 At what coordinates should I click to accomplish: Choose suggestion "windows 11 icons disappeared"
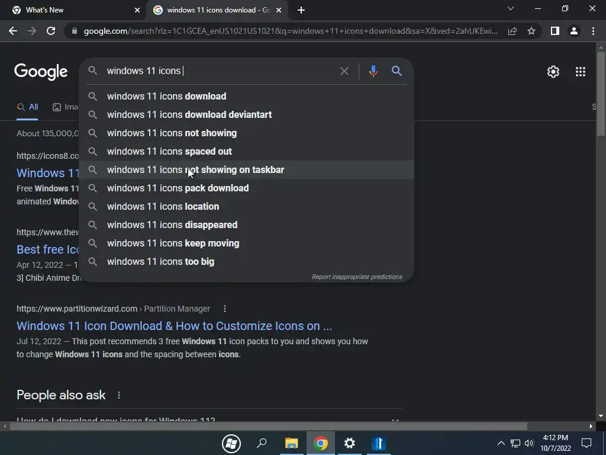click(247, 225)
